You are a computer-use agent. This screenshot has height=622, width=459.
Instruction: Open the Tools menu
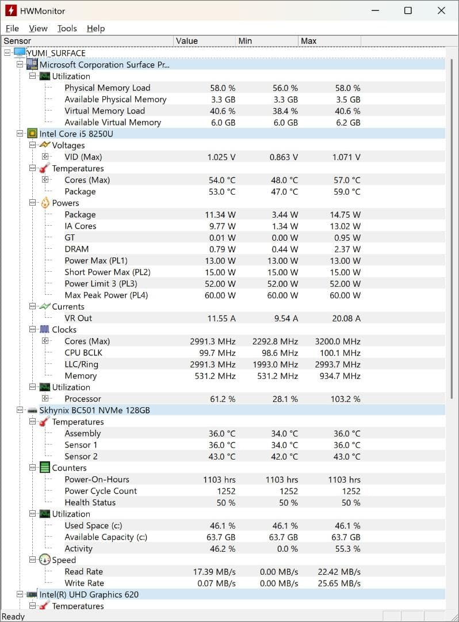pos(67,28)
